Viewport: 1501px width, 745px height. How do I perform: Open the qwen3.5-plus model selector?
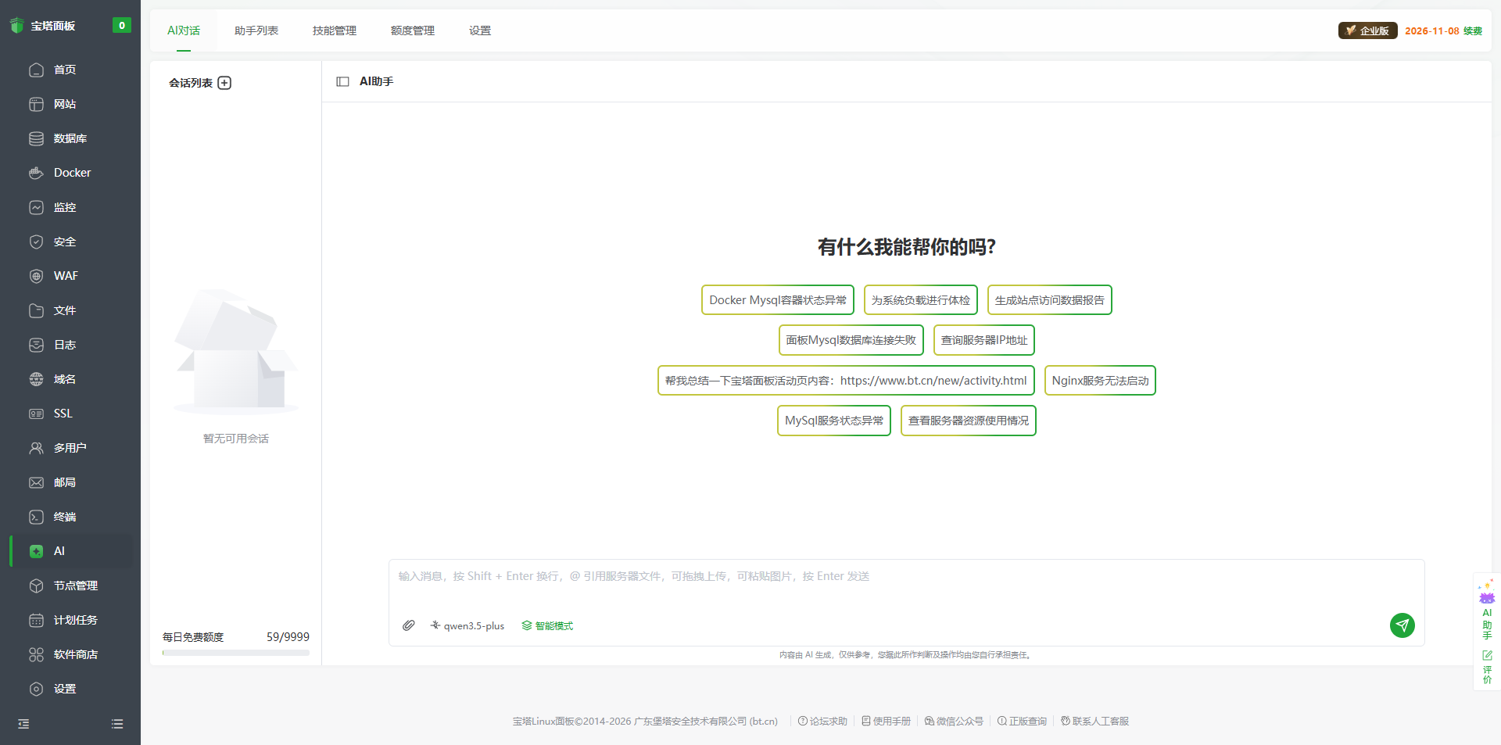coord(467,625)
